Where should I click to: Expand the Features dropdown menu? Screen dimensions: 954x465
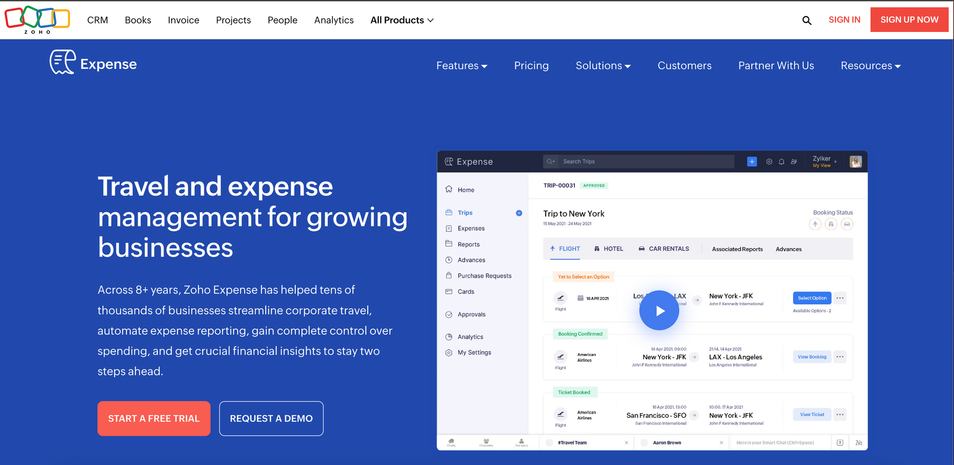coord(462,66)
